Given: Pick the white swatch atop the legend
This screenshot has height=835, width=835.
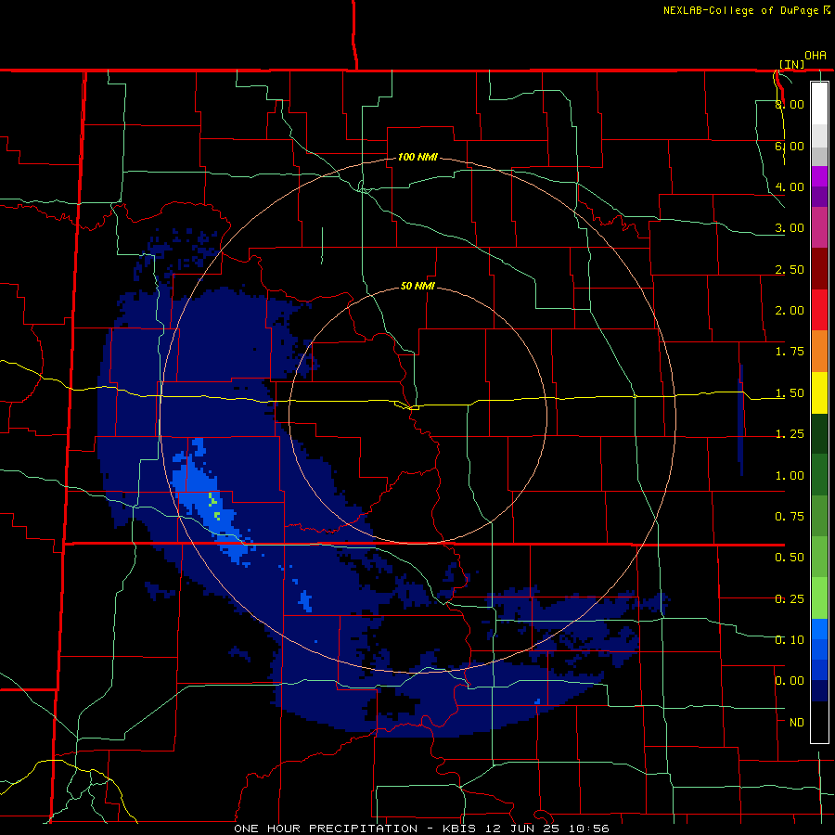Looking at the screenshot, I should 819,103.
